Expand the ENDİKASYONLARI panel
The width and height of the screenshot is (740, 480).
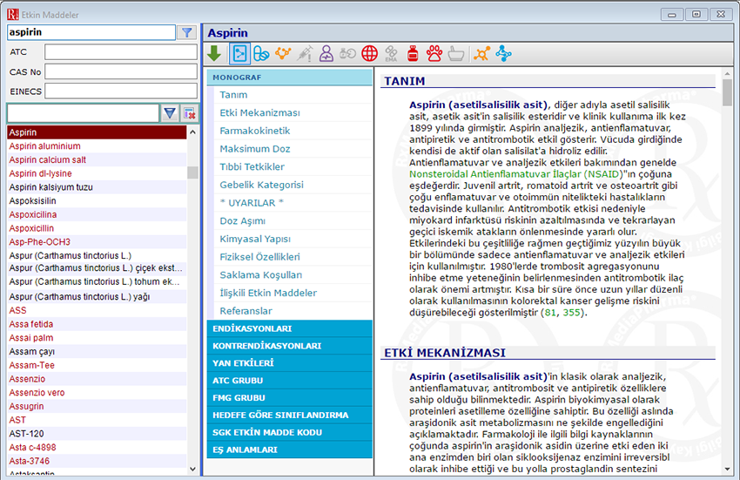[x=289, y=328]
